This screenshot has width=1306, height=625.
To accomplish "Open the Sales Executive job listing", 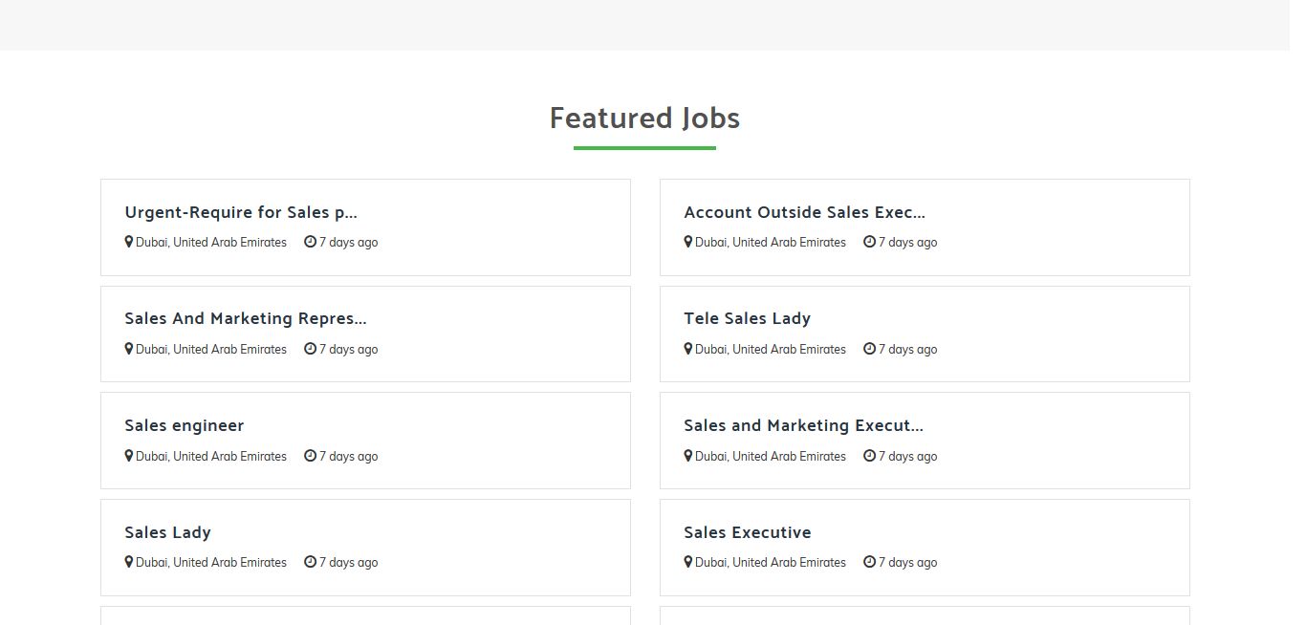I will coord(747,532).
